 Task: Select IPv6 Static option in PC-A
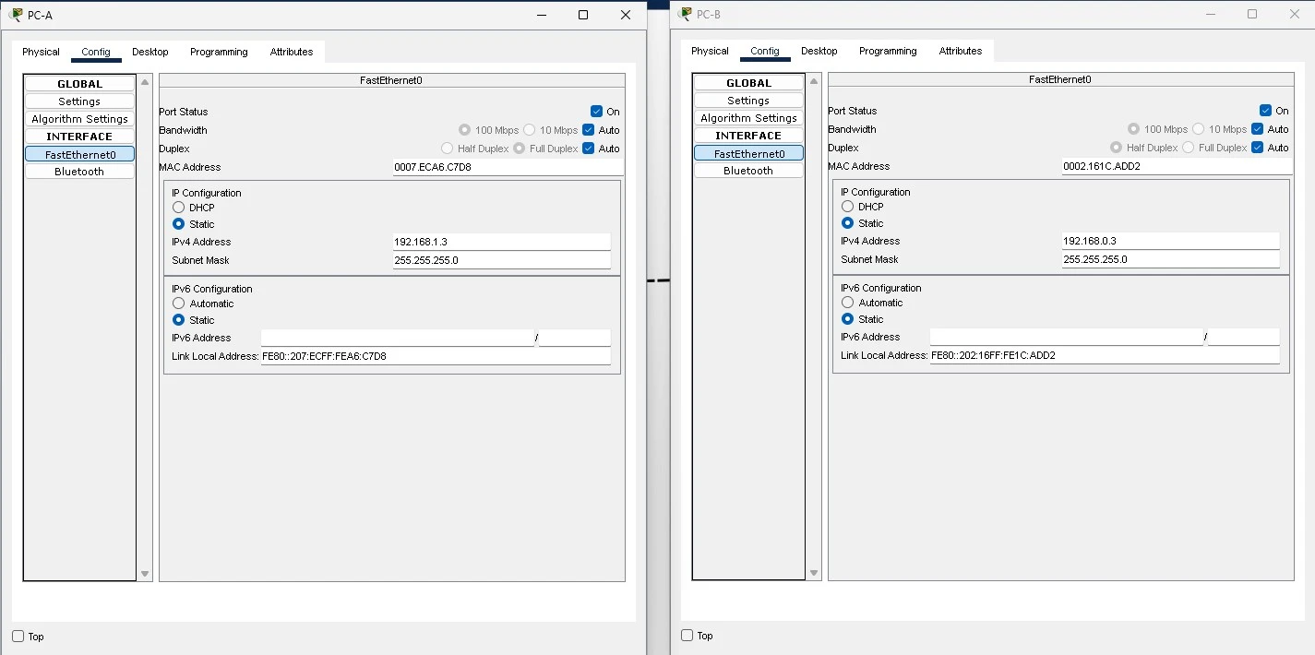point(178,320)
